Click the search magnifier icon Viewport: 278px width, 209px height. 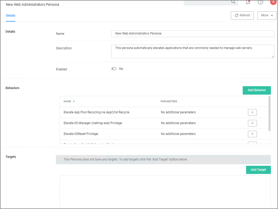(233, 2)
